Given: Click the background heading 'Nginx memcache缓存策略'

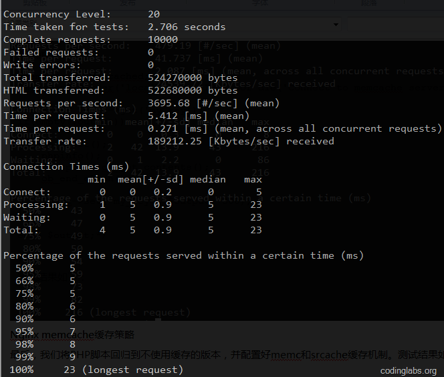Looking at the screenshot, I should click(x=72, y=335).
